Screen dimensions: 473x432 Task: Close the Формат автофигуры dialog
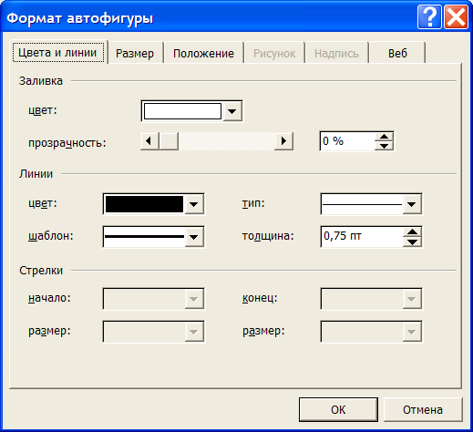click(456, 17)
